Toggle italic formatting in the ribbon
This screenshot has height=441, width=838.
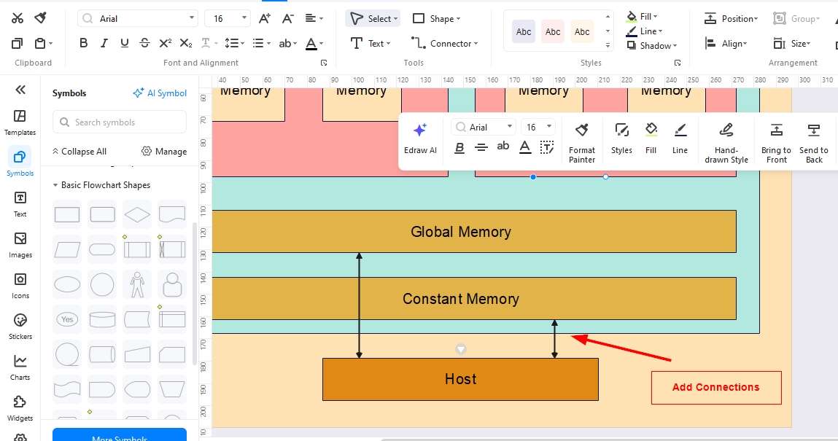click(x=104, y=42)
